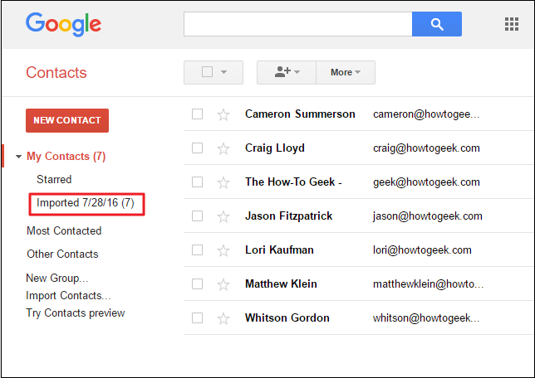
Task: Star the Cameron Summerson contact
Action: coord(223,114)
